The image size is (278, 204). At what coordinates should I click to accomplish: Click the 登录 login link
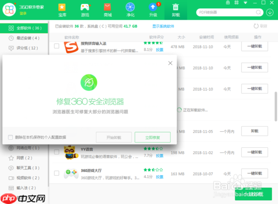[x=23, y=13]
